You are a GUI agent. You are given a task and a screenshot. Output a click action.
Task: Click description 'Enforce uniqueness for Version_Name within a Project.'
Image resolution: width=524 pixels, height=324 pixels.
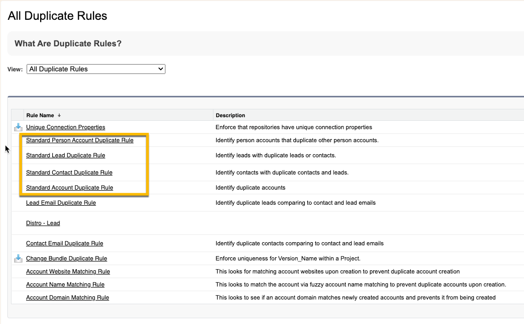click(288, 258)
